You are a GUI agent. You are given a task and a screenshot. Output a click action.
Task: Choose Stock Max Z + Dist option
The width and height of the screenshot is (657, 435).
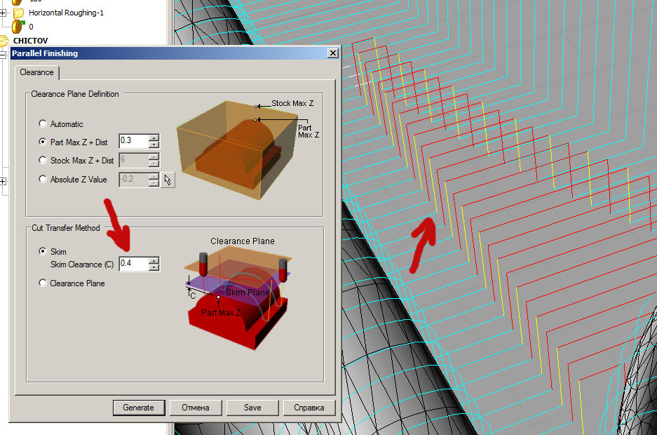coord(43,161)
